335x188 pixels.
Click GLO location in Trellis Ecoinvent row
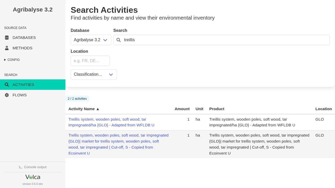tap(320, 135)
